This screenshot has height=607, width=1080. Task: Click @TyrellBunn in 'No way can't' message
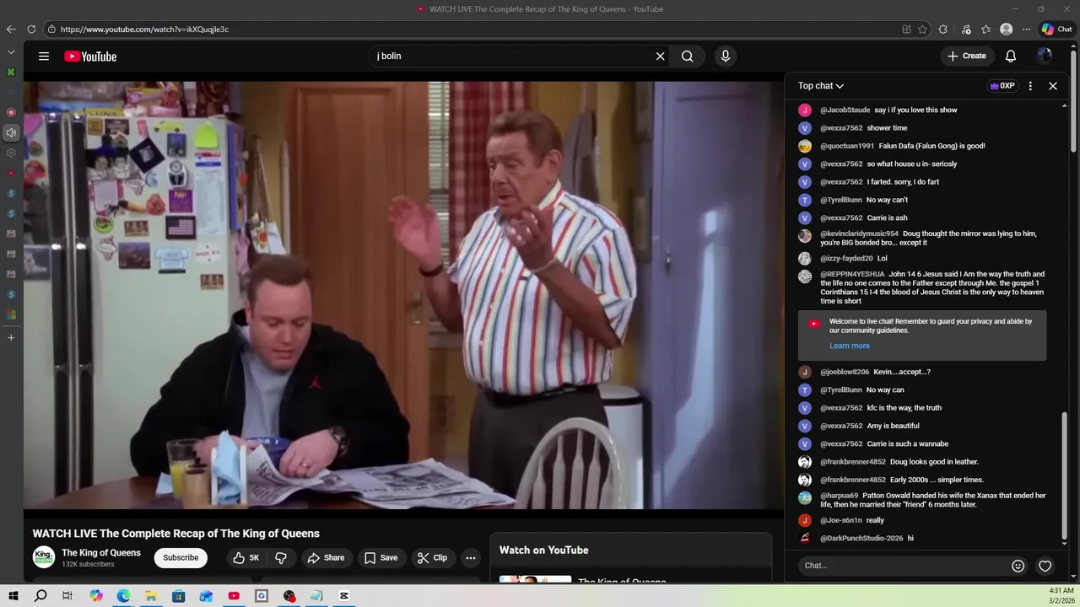tap(841, 201)
